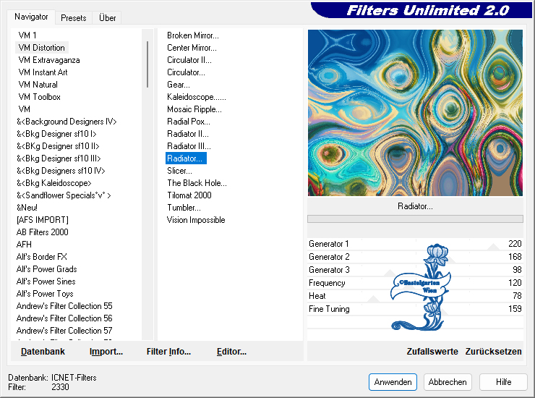Click the Anwenden button
The height and width of the screenshot is (398, 535).
pos(393,382)
